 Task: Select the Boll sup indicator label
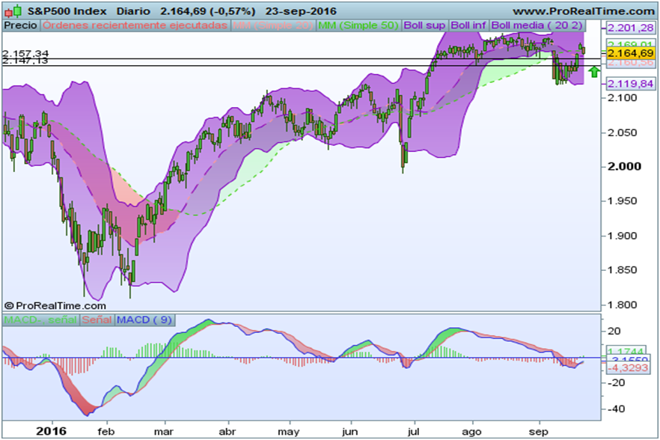424,25
